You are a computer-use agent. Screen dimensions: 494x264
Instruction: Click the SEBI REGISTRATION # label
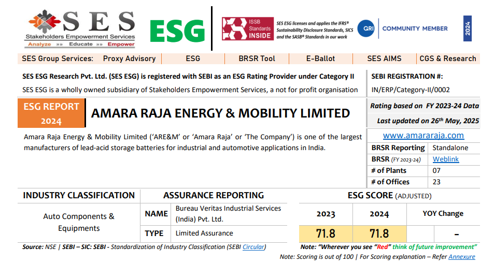[x=407, y=77]
